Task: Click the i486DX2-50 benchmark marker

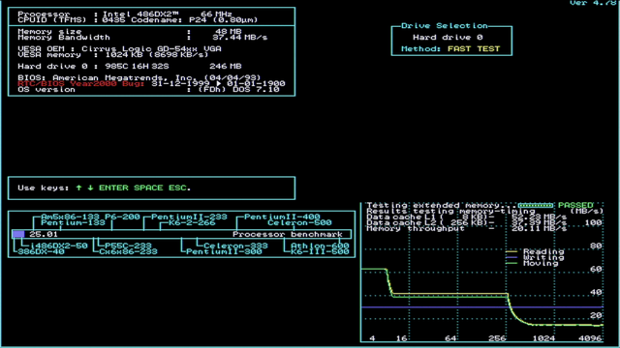Action: tap(58, 246)
